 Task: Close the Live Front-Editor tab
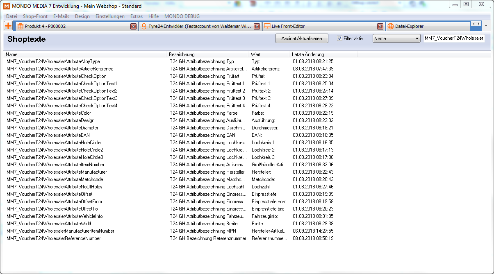point(380,26)
